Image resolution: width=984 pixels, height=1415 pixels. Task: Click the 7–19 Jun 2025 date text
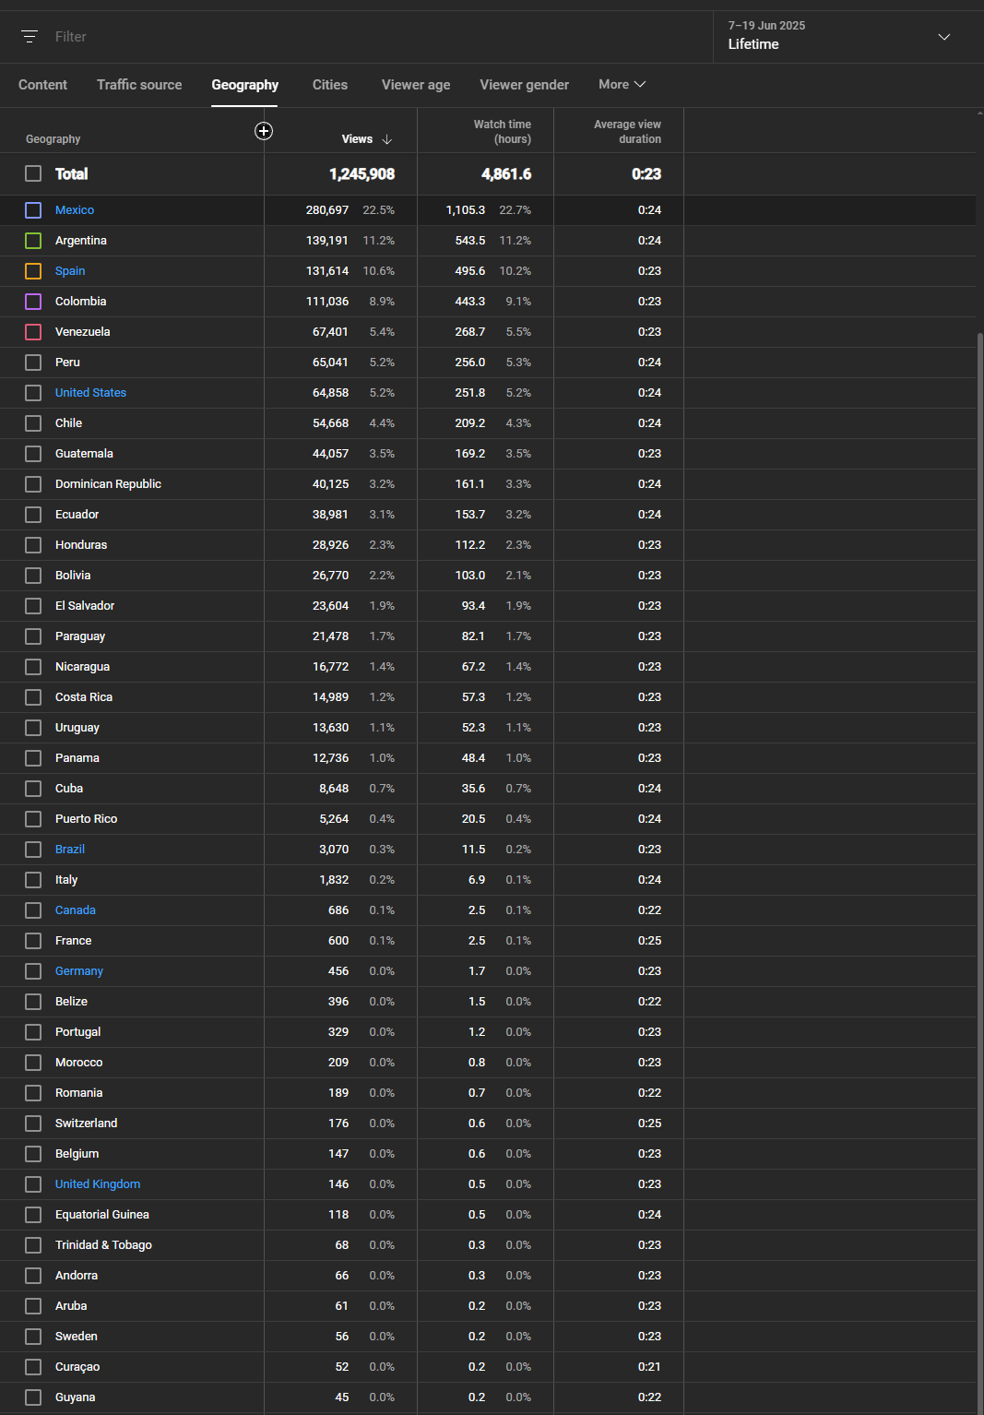pyautogui.click(x=766, y=26)
